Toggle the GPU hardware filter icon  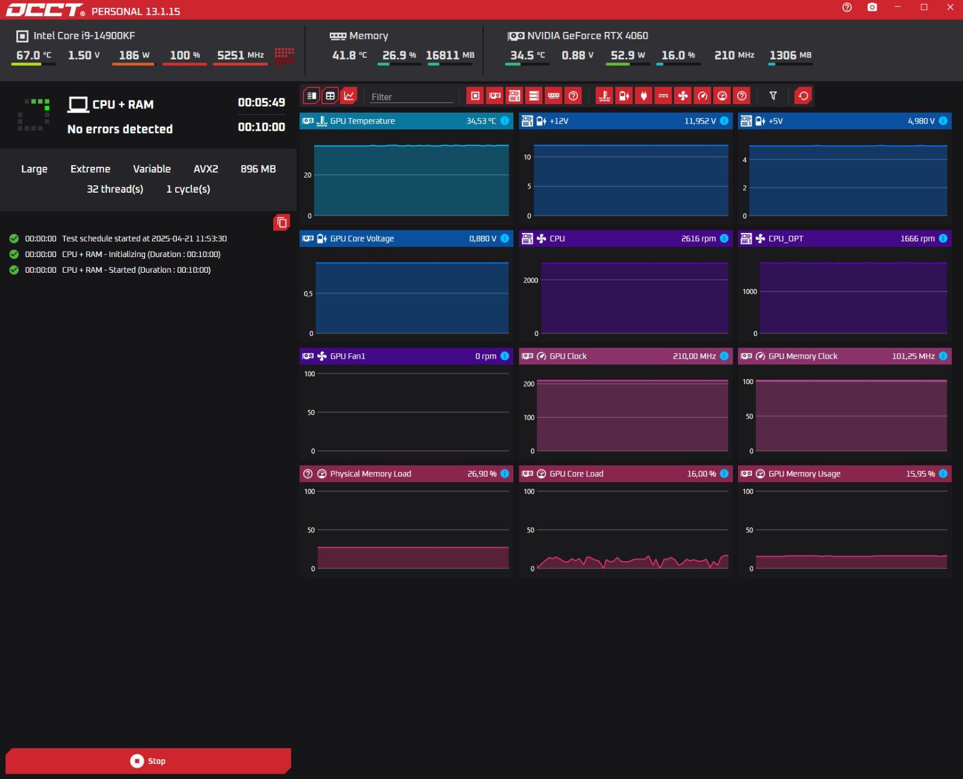pos(495,96)
